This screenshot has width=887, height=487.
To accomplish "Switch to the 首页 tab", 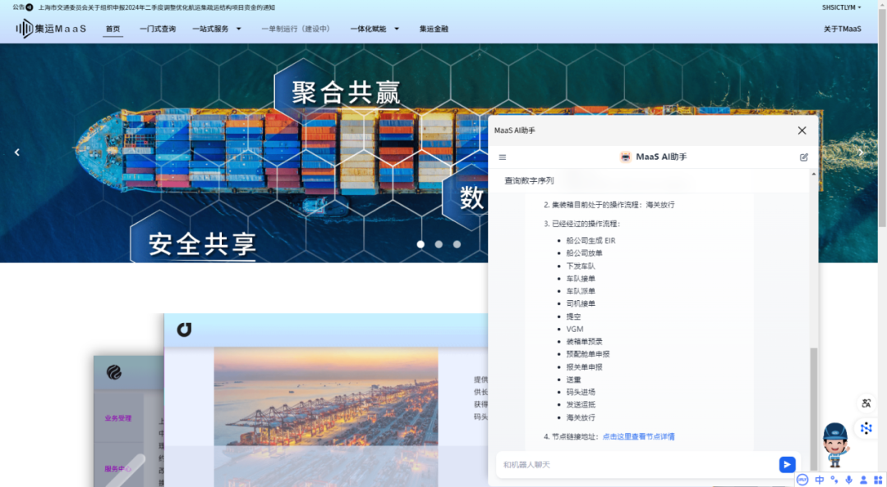I will [x=113, y=28].
